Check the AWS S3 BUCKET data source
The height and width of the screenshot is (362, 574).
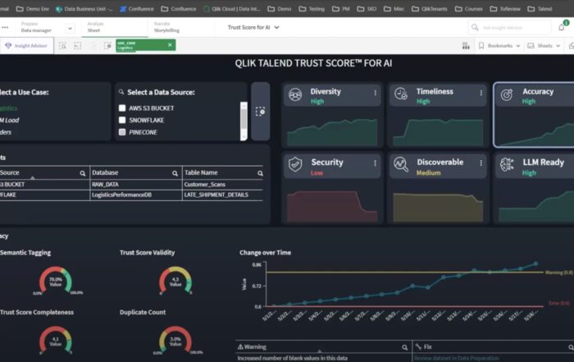pyautogui.click(x=122, y=108)
